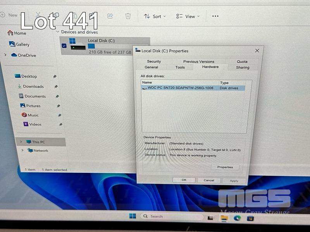Open the three-dot See more menu

pos(215,16)
